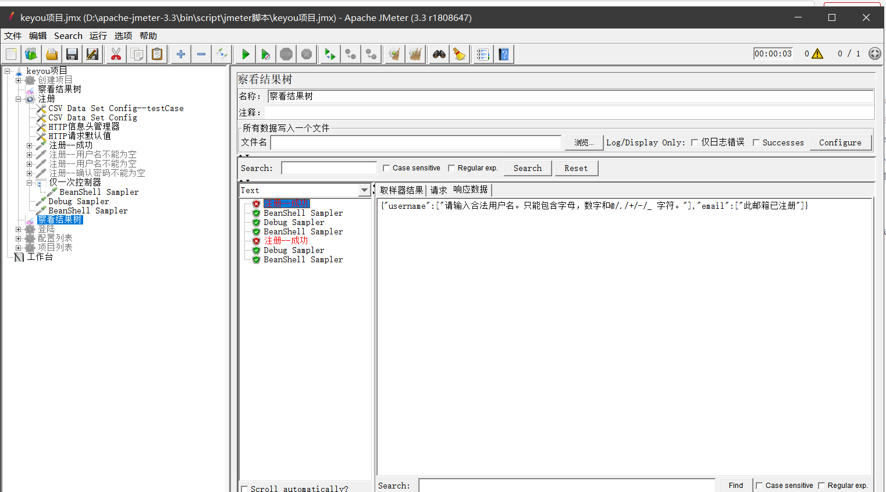Open the 运行 menu

click(x=97, y=35)
